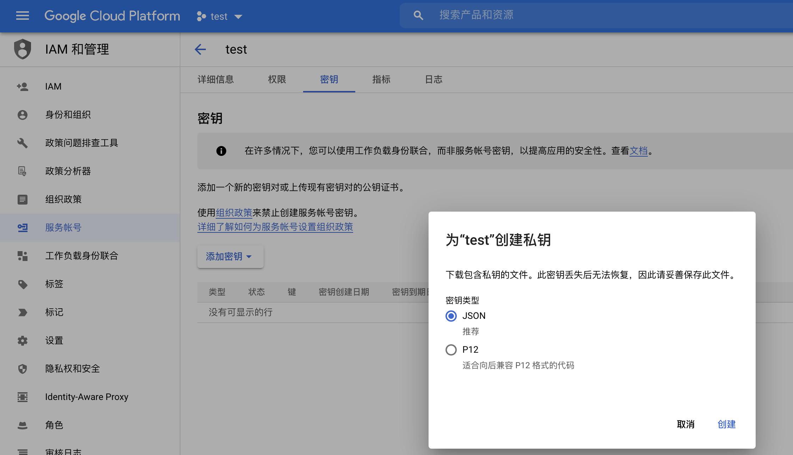
Task: Click the 隐私权和安全 shield icon
Action: (x=22, y=369)
